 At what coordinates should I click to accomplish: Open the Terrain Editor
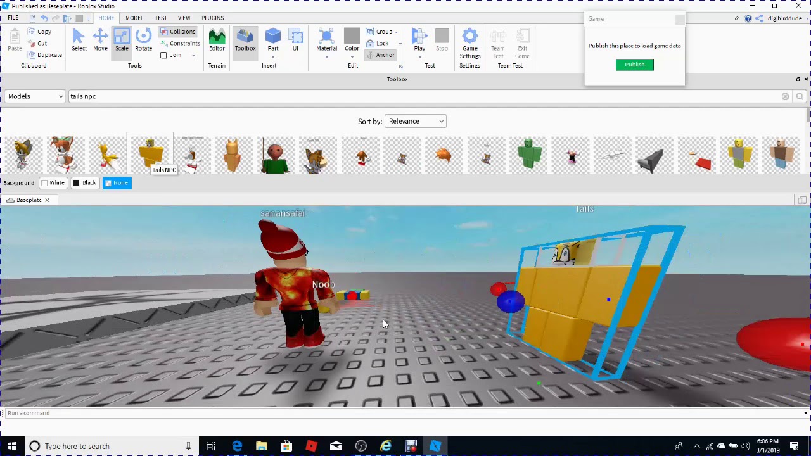coord(217,41)
